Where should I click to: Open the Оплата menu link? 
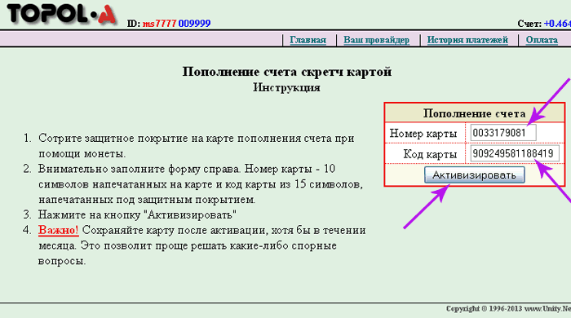(542, 40)
